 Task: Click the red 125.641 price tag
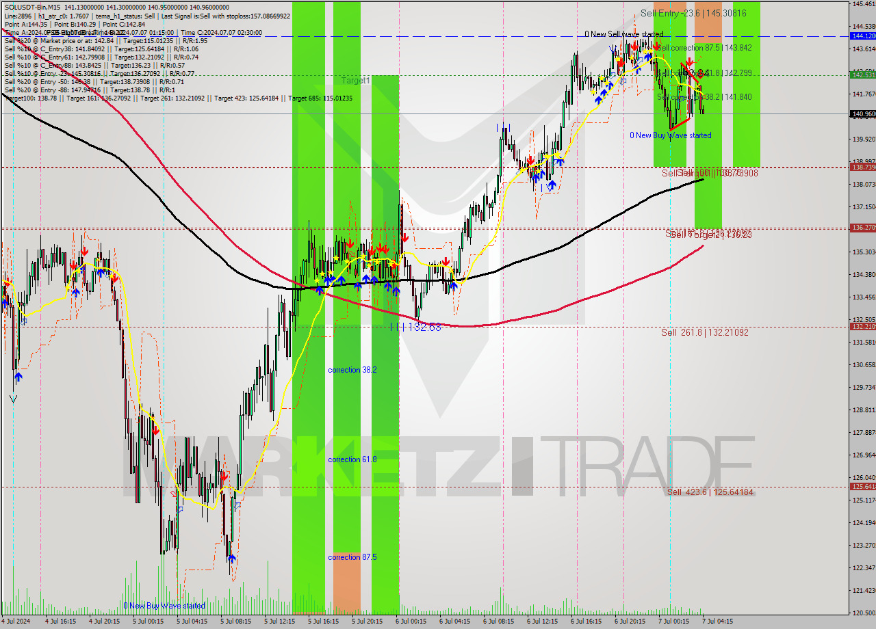[x=862, y=487]
